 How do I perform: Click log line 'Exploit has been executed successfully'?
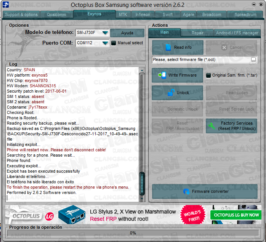[43, 171]
